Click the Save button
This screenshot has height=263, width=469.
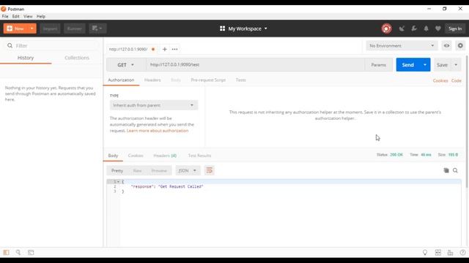[443, 65]
